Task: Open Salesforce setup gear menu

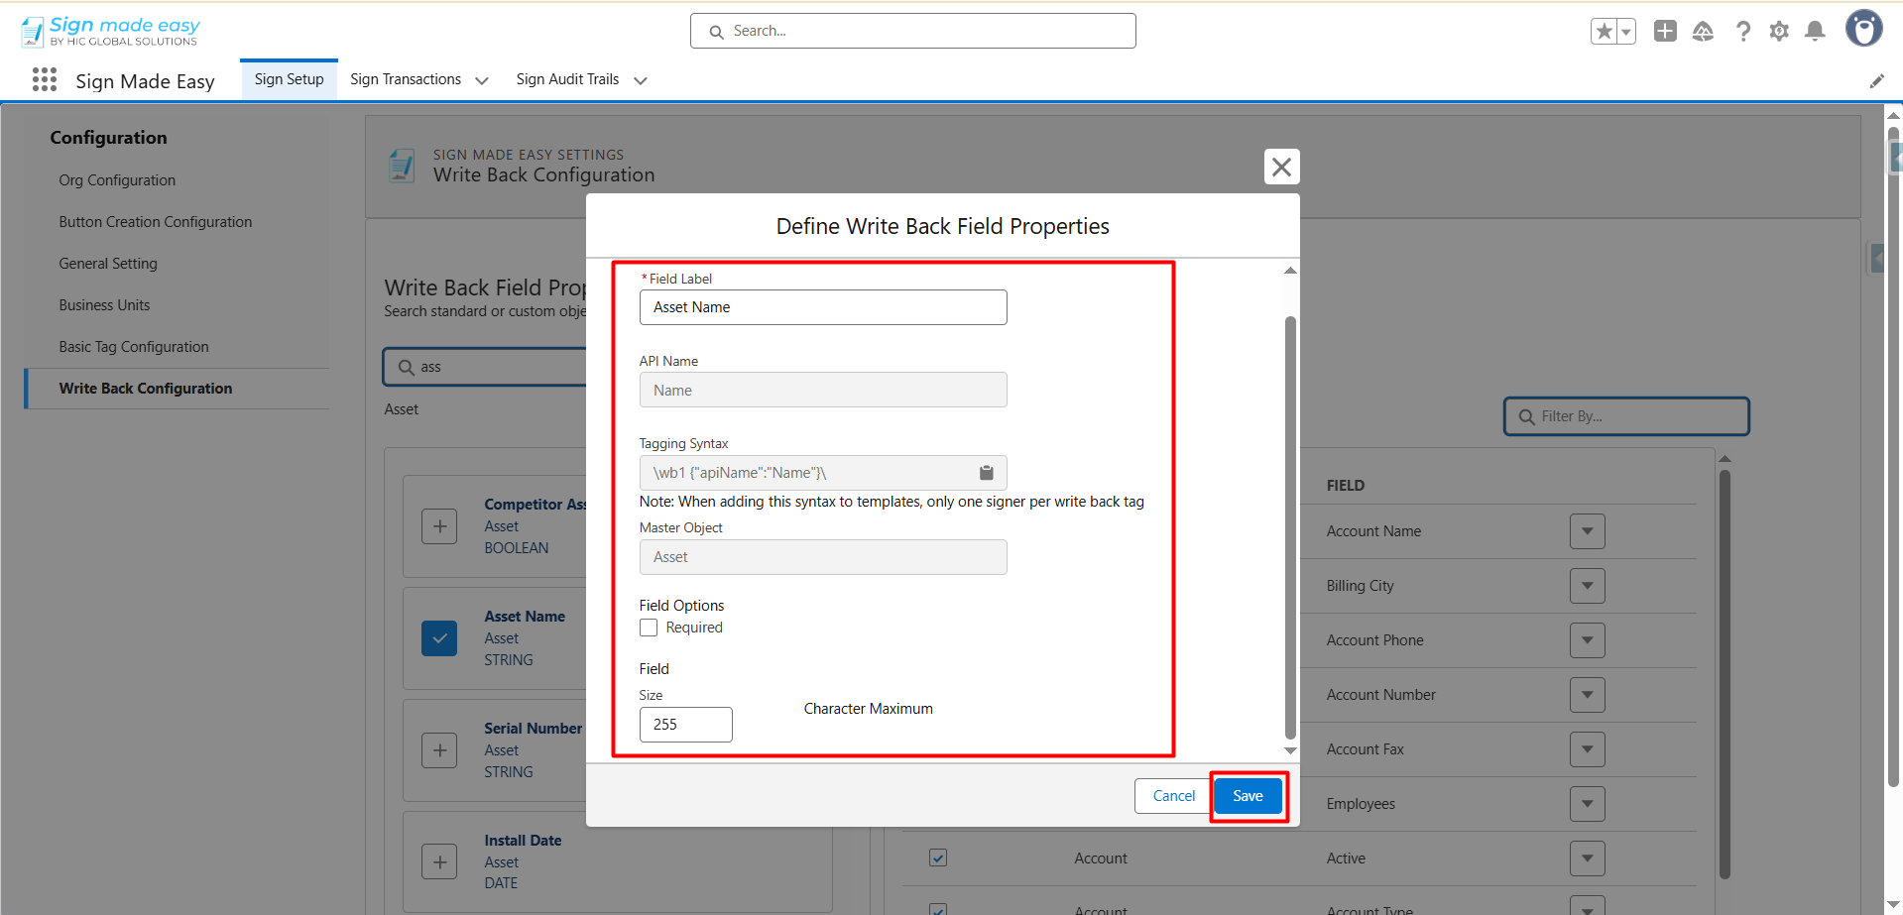Action: click(1779, 32)
